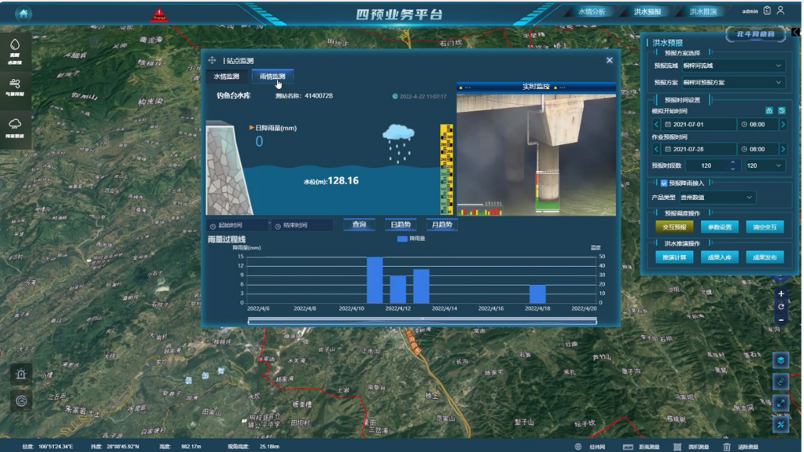Expand product type dropdown

tap(717, 197)
